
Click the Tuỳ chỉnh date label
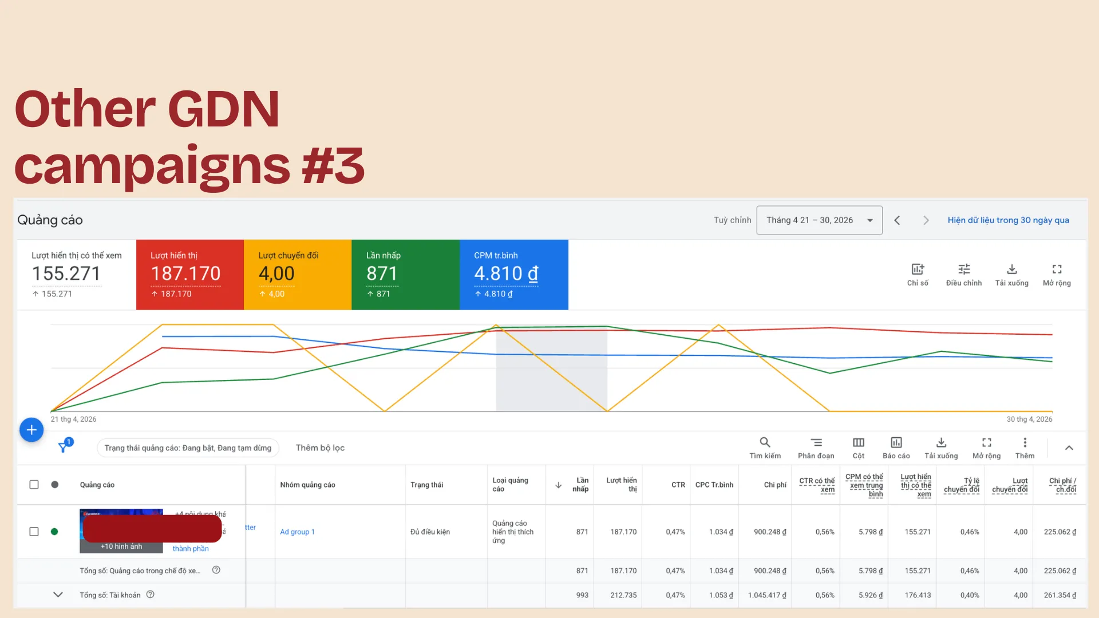click(x=732, y=220)
